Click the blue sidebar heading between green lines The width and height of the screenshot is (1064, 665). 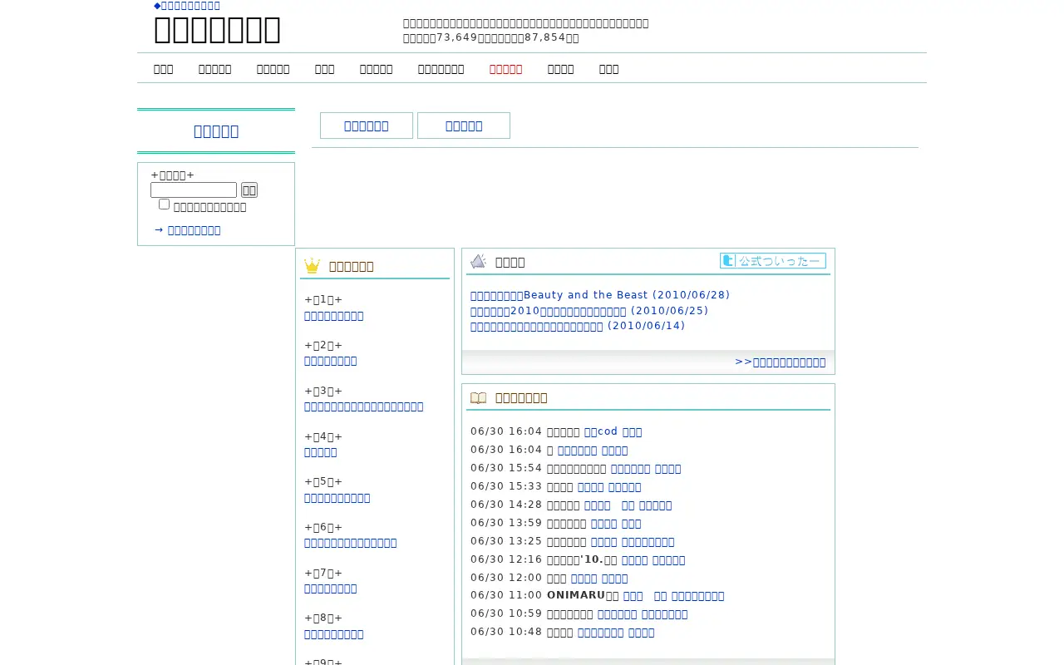pos(216,131)
